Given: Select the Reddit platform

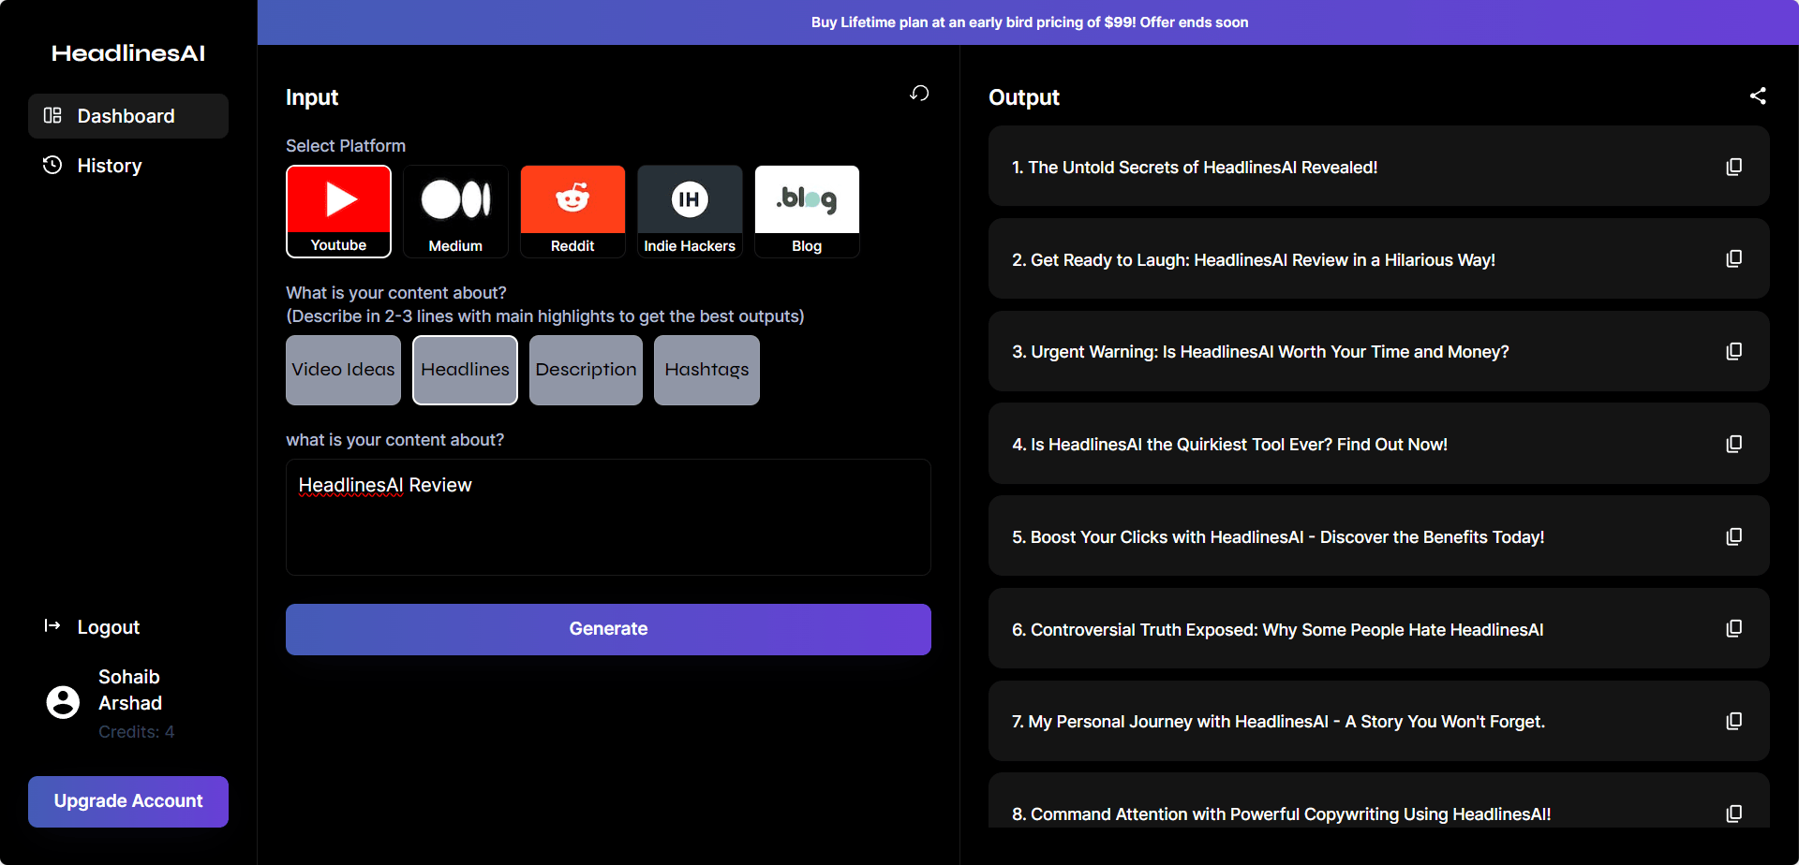Looking at the screenshot, I should click(572, 211).
